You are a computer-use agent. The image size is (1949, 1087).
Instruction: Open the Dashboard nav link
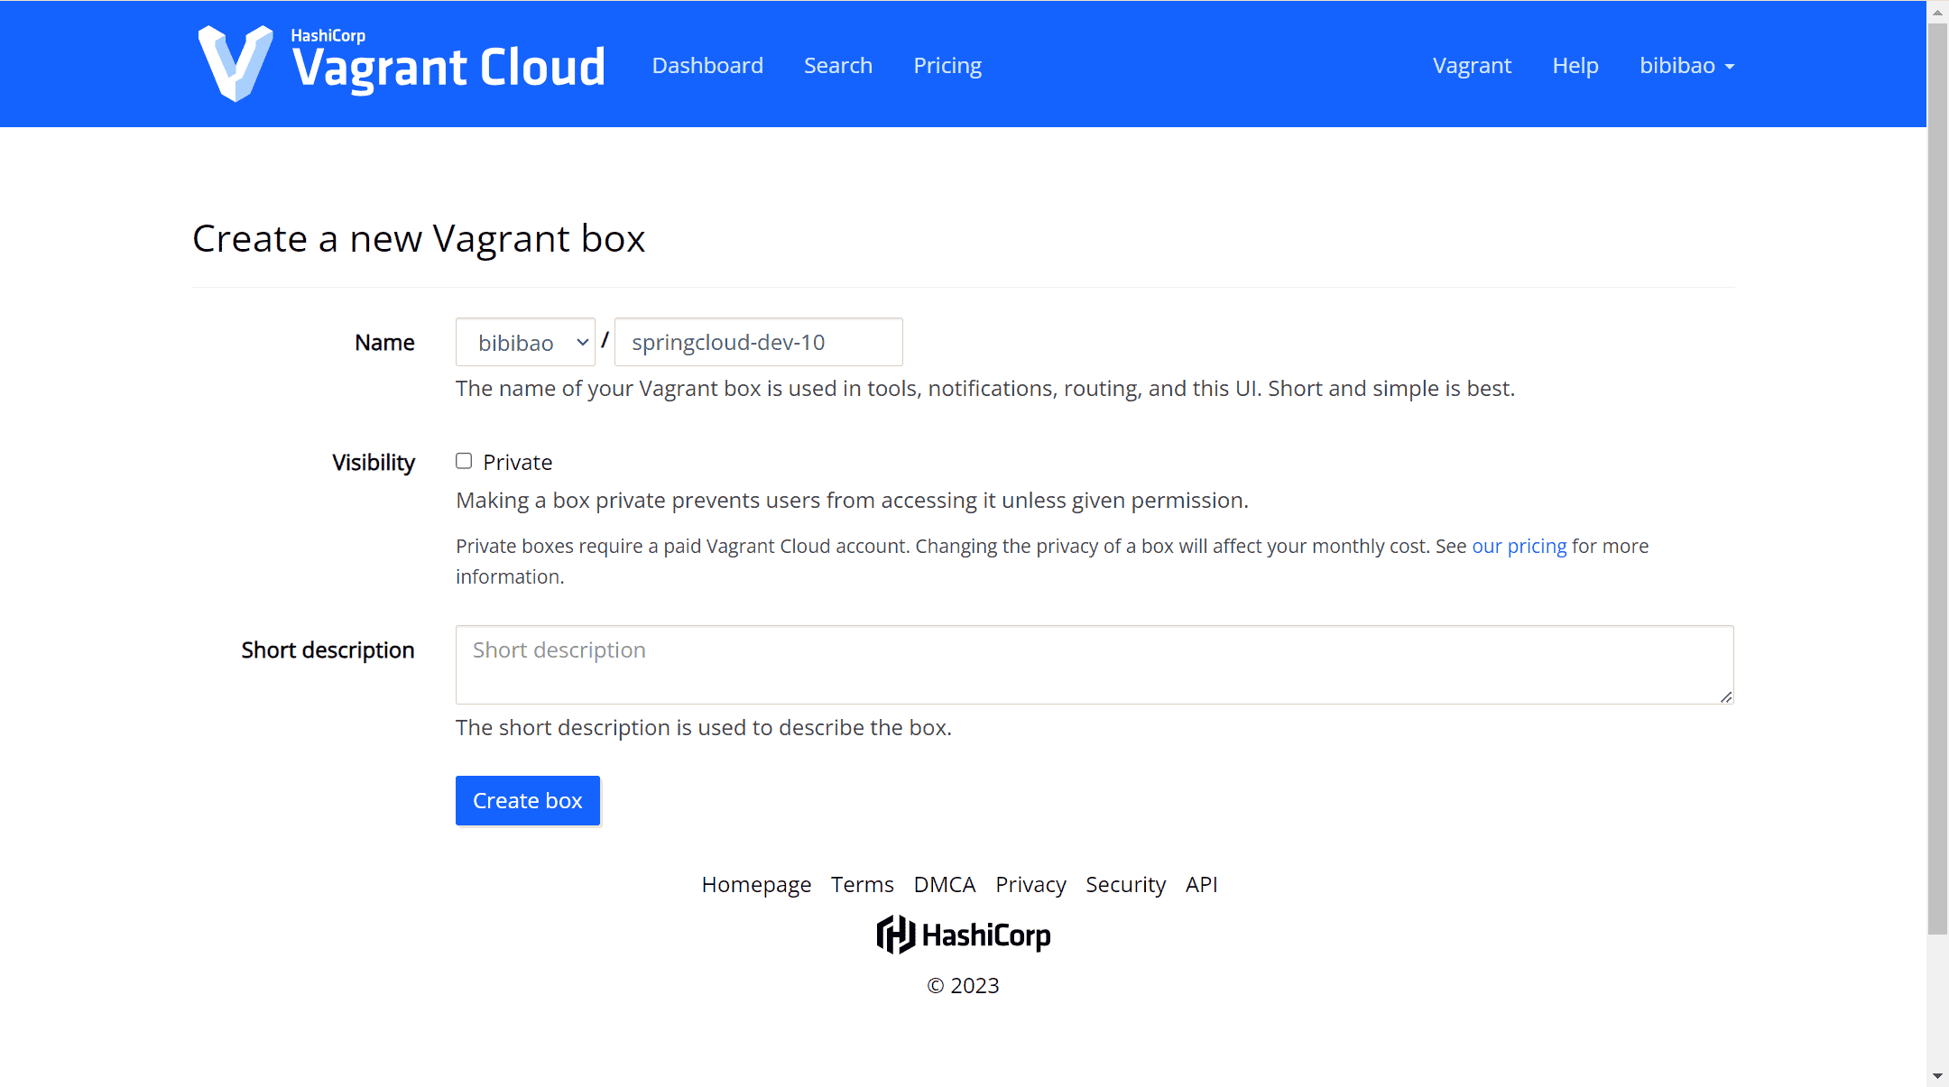[707, 66]
